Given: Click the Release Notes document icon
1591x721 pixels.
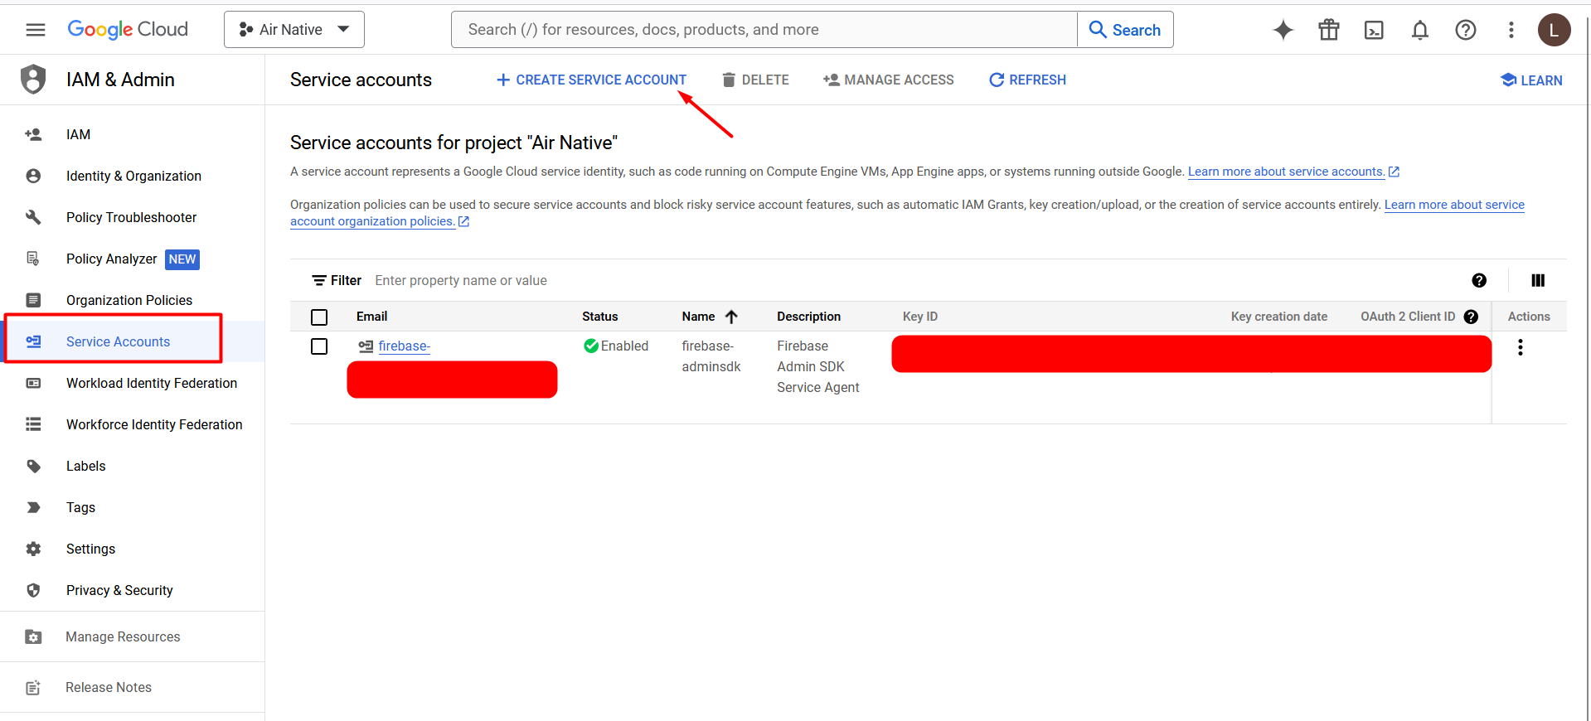Looking at the screenshot, I should pos(33,687).
